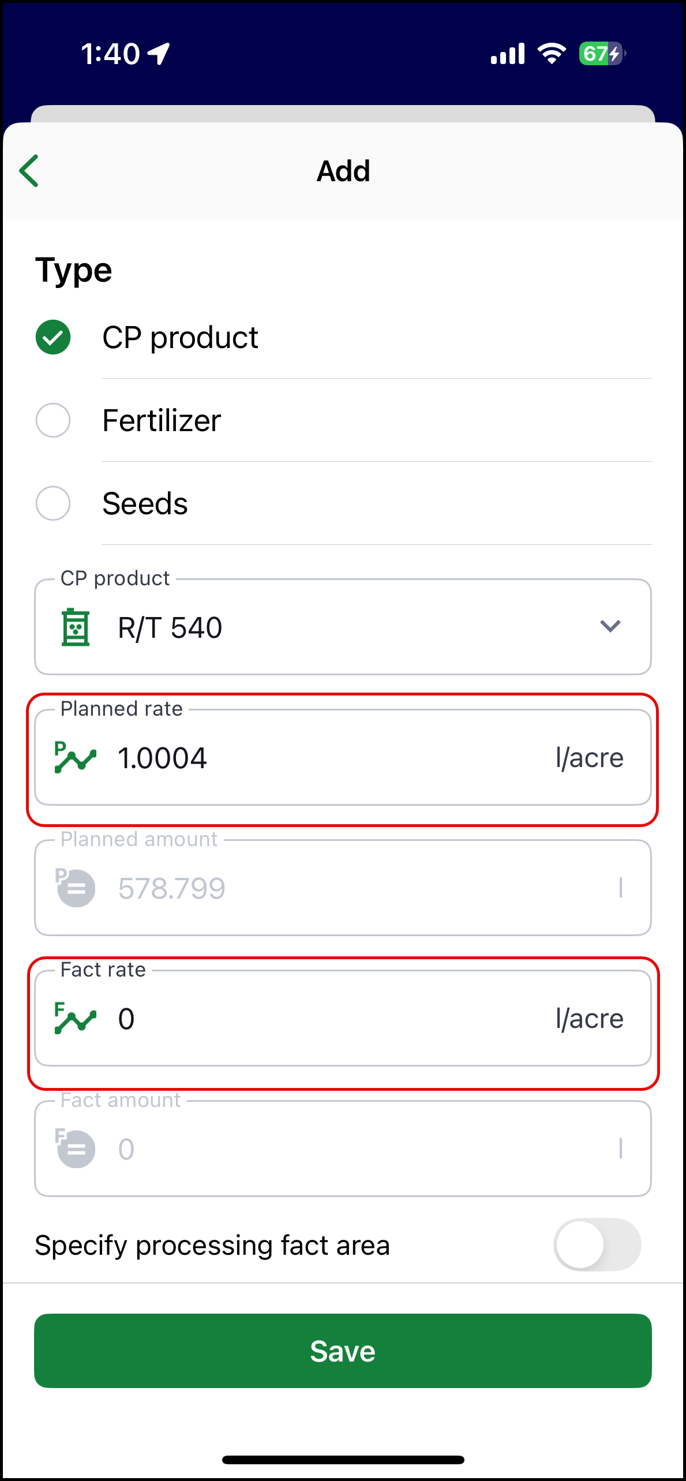Tap the Planned amount icon

click(75, 888)
